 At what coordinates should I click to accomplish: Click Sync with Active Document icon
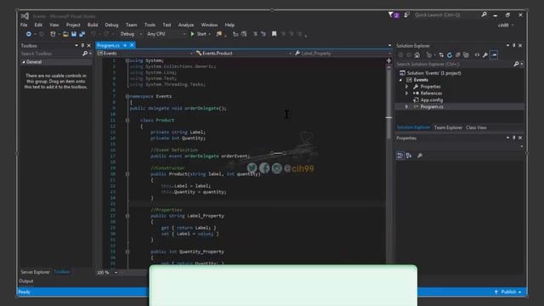pos(441,54)
